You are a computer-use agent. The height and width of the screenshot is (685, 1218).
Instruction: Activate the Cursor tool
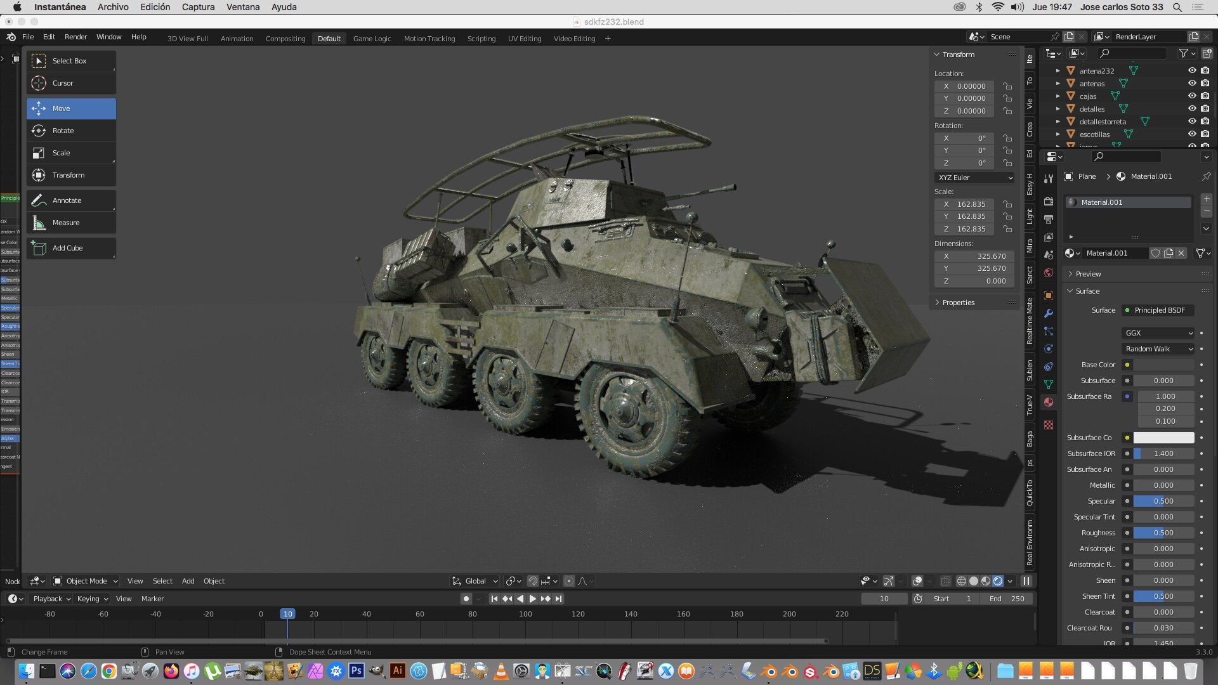point(71,83)
